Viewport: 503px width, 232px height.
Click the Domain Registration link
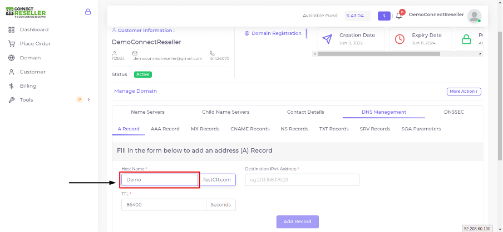[x=273, y=33]
